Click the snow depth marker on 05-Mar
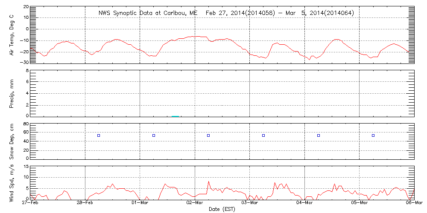 point(373,135)
